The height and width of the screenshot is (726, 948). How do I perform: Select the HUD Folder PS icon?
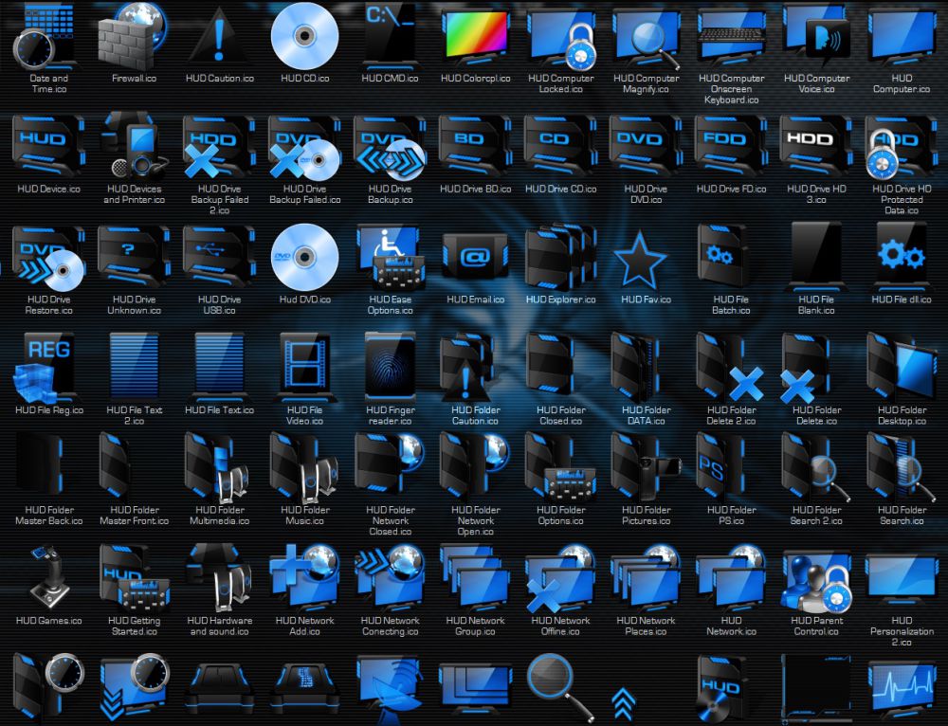(731, 469)
